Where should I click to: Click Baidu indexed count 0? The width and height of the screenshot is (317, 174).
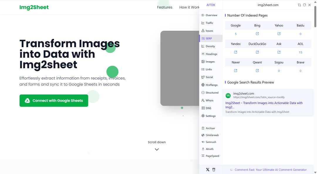(301, 34)
